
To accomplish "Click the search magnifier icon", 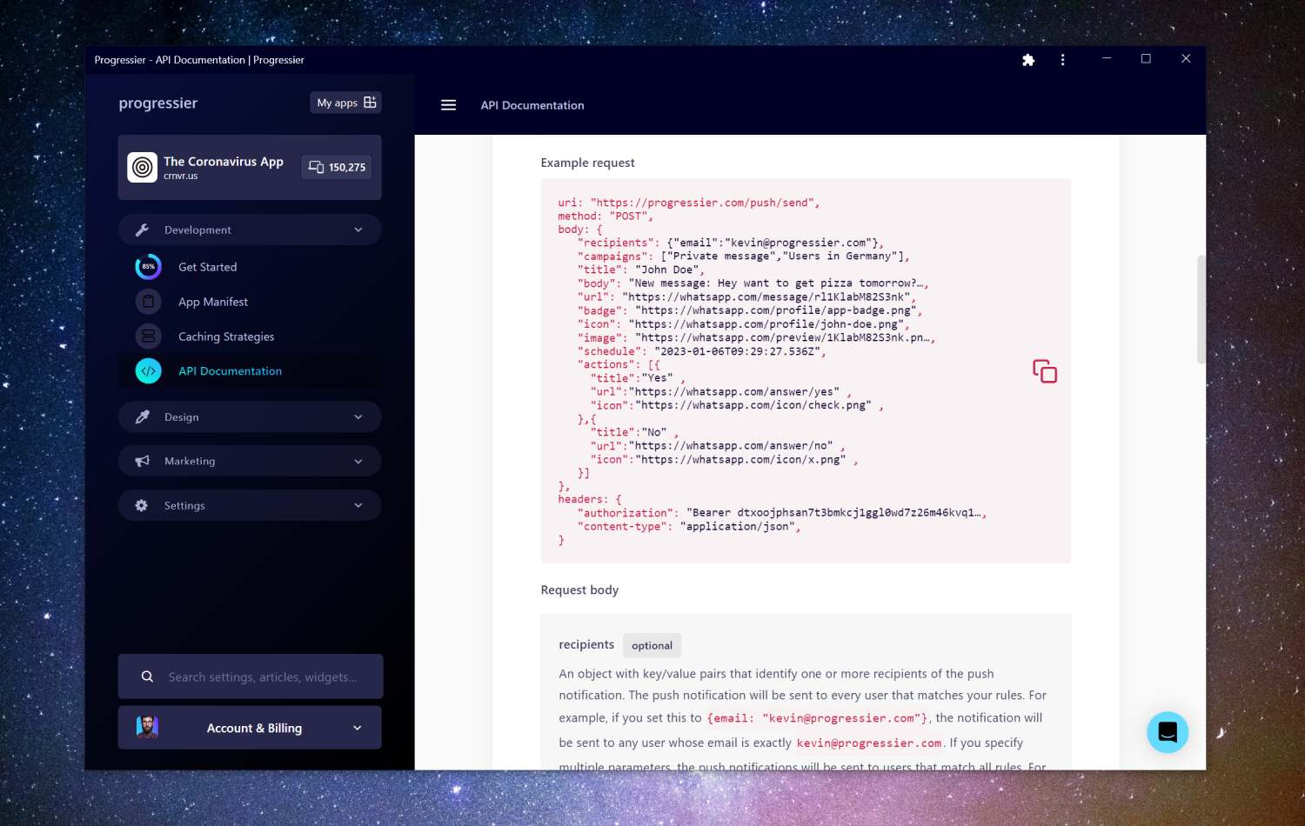I will click(x=147, y=676).
